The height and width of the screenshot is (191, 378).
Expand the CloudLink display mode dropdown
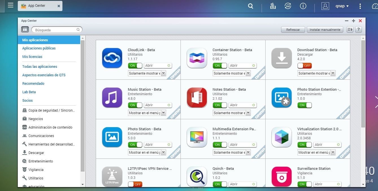coord(147,73)
